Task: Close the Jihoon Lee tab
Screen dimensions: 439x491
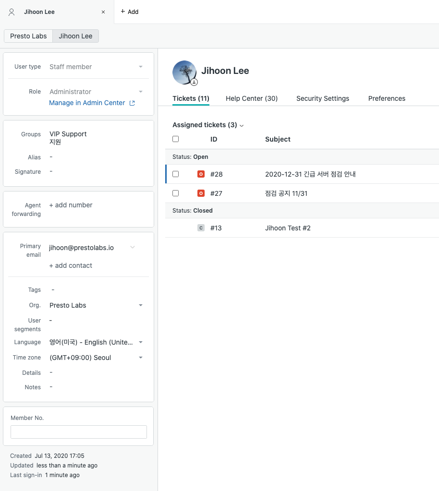Action: [x=103, y=12]
